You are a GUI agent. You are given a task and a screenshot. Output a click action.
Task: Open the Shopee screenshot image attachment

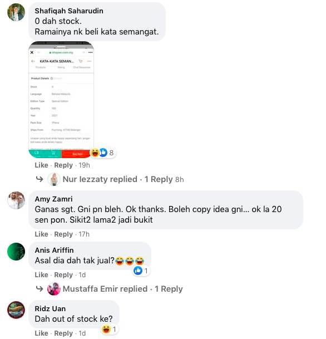(x=61, y=100)
